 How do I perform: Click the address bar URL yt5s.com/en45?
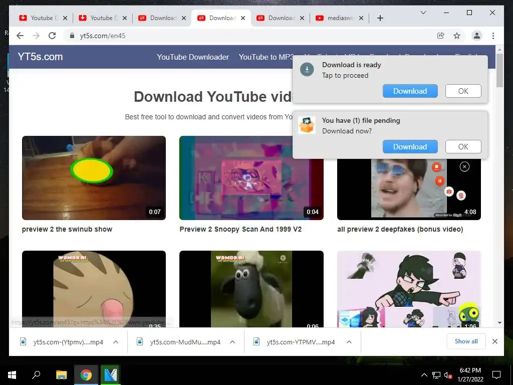tap(103, 36)
